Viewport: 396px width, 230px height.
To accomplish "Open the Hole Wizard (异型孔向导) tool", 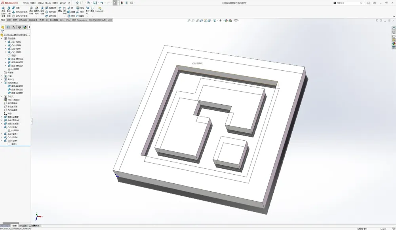I will tap(36, 11).
